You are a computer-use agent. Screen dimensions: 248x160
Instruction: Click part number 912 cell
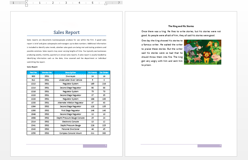click(33, 80)
